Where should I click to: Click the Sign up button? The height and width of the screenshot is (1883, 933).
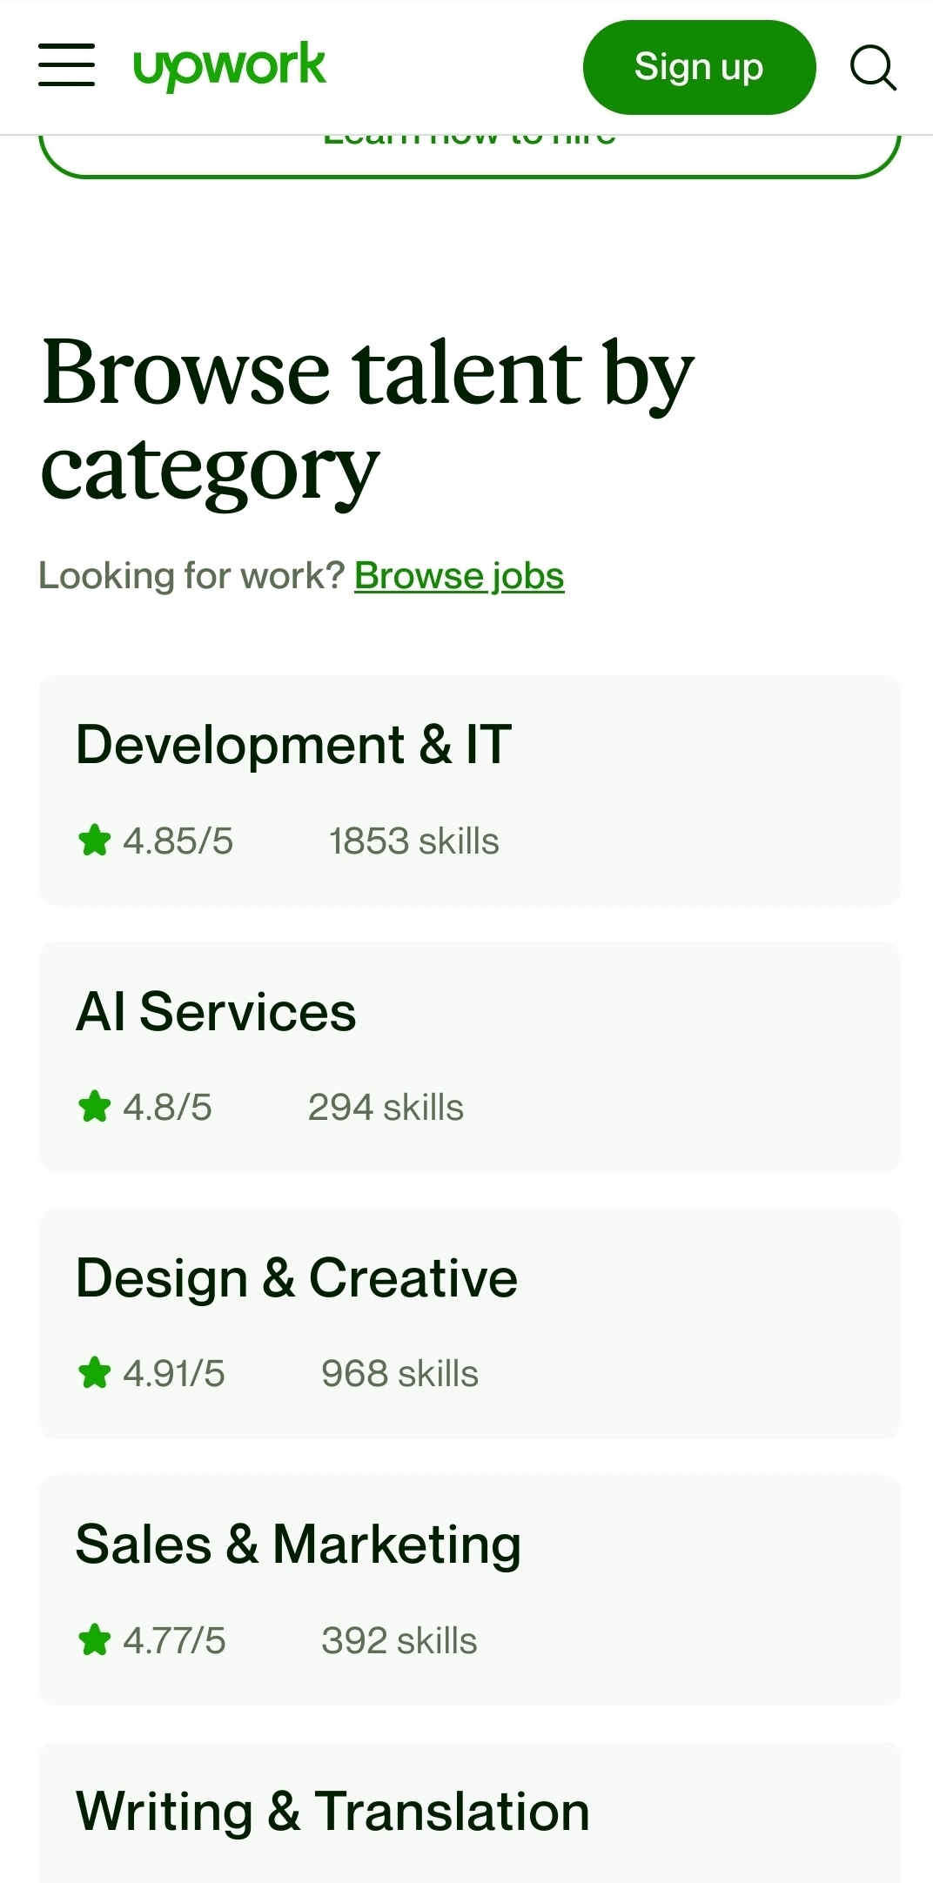[699, 67]
